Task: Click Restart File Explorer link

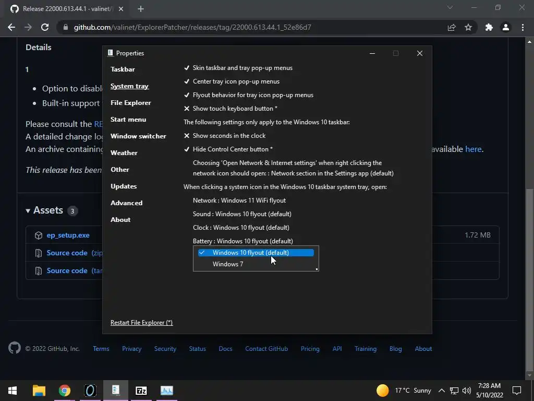Action: [x=142, y=323]
